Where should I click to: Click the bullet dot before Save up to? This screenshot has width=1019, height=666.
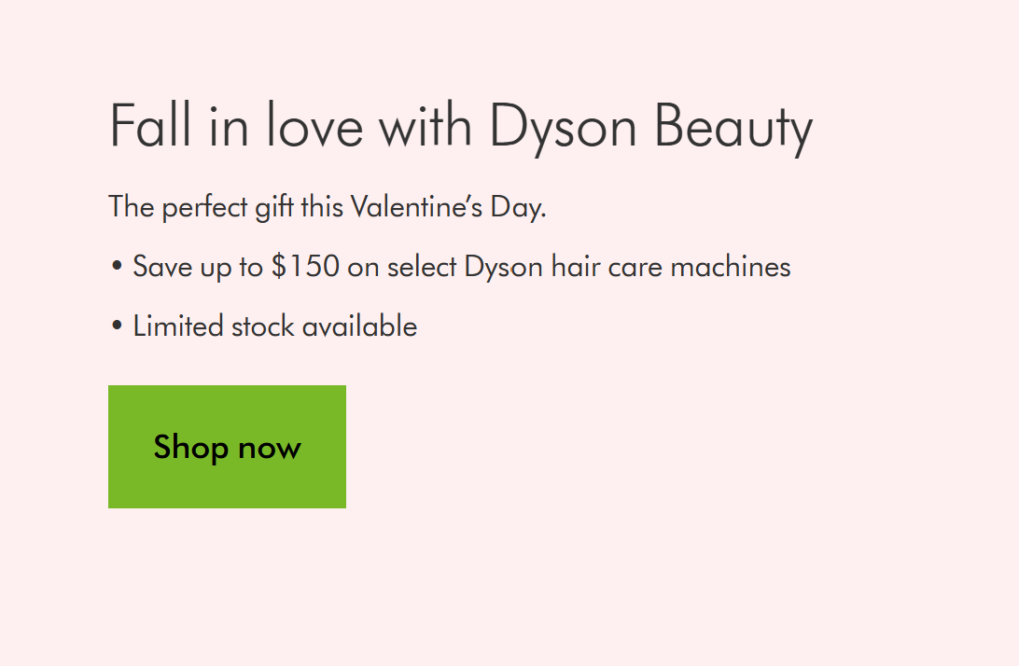coord(117,267)
